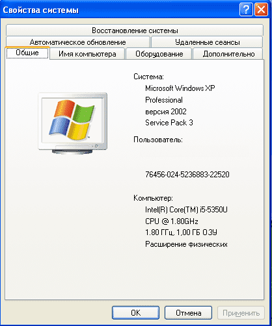Click the Microsoft Windows XP text
This screenshot has width=272, height=326.
[180, 88]
